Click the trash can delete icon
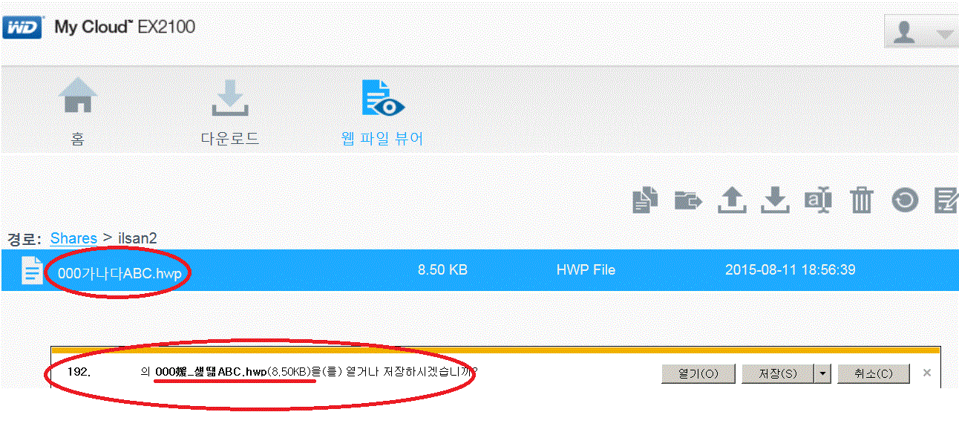 861,200
